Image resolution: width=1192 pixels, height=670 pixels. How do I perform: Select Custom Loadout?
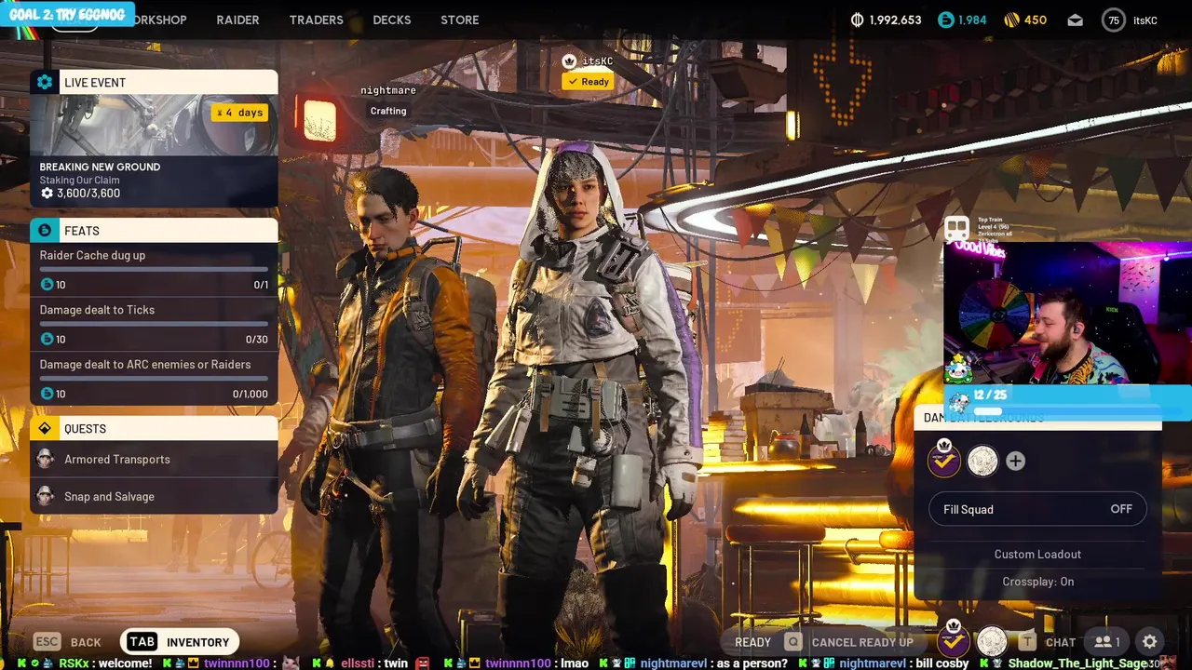tap(1037, 554)
